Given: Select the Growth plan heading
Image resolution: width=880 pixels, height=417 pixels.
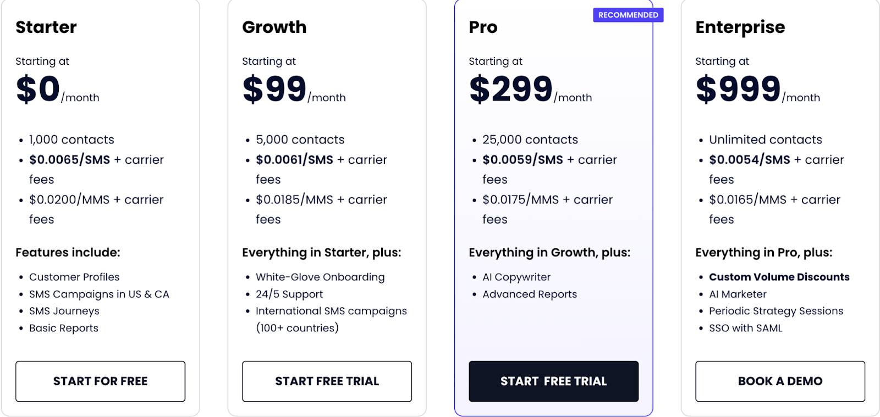Looking at the screenshot, I should tap(274, 27).
